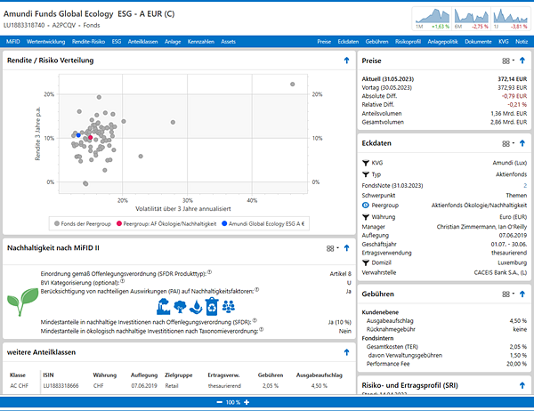534x411 pixels.
Task: Go to Assets section
Action: 228,42
